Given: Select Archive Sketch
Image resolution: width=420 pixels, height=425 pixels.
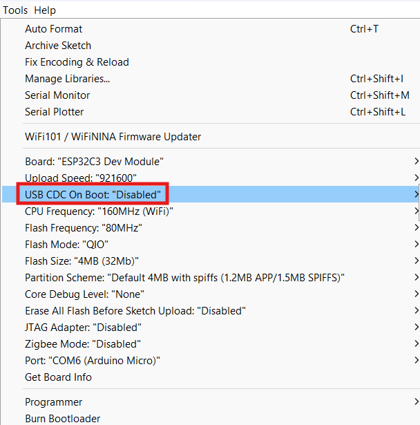Looking at the screenshot, I should [58, 46].
